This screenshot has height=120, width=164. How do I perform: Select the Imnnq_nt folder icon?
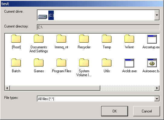61,38
